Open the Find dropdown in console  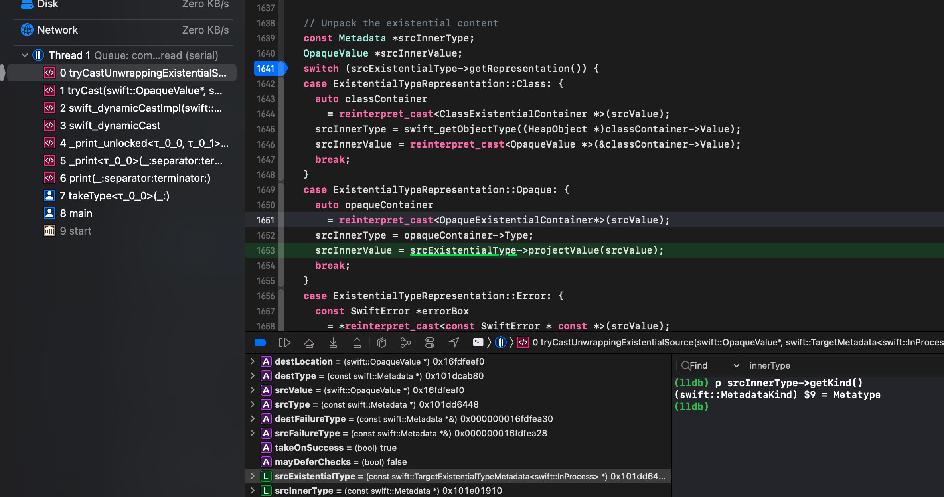tap(710, 365)
